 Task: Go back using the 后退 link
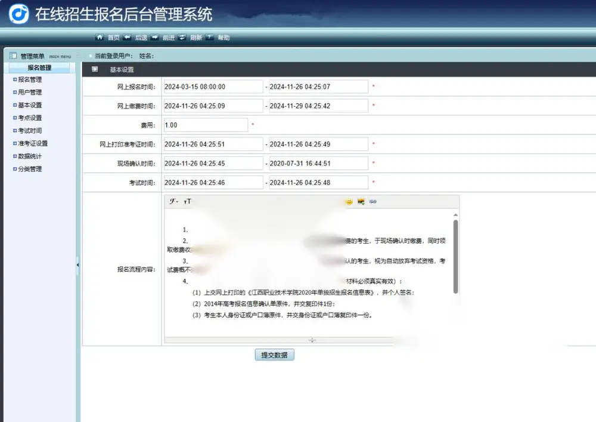141,38
